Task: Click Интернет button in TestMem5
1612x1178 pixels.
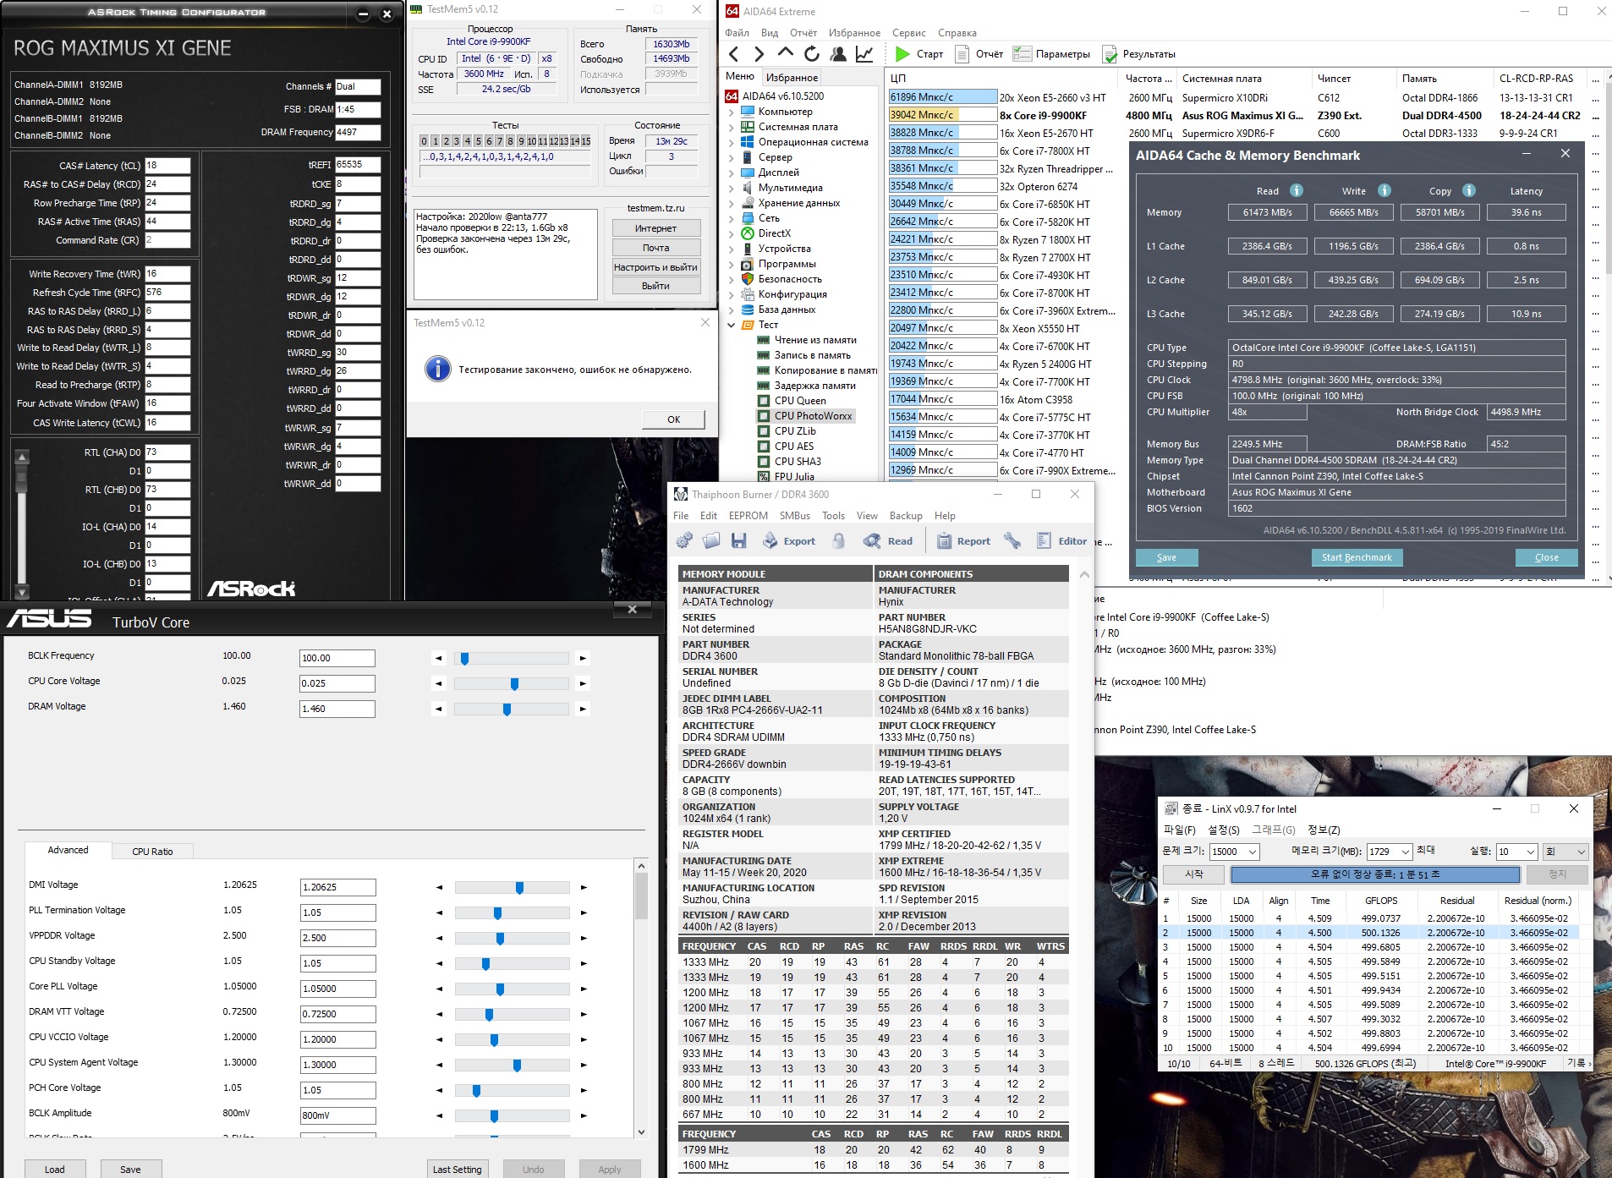Action: tap(655, 228)
